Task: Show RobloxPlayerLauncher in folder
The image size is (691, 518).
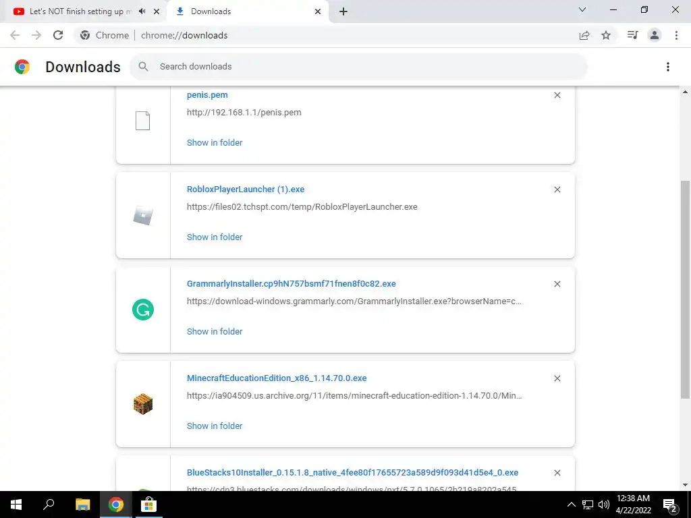Action: pos(215,237)
